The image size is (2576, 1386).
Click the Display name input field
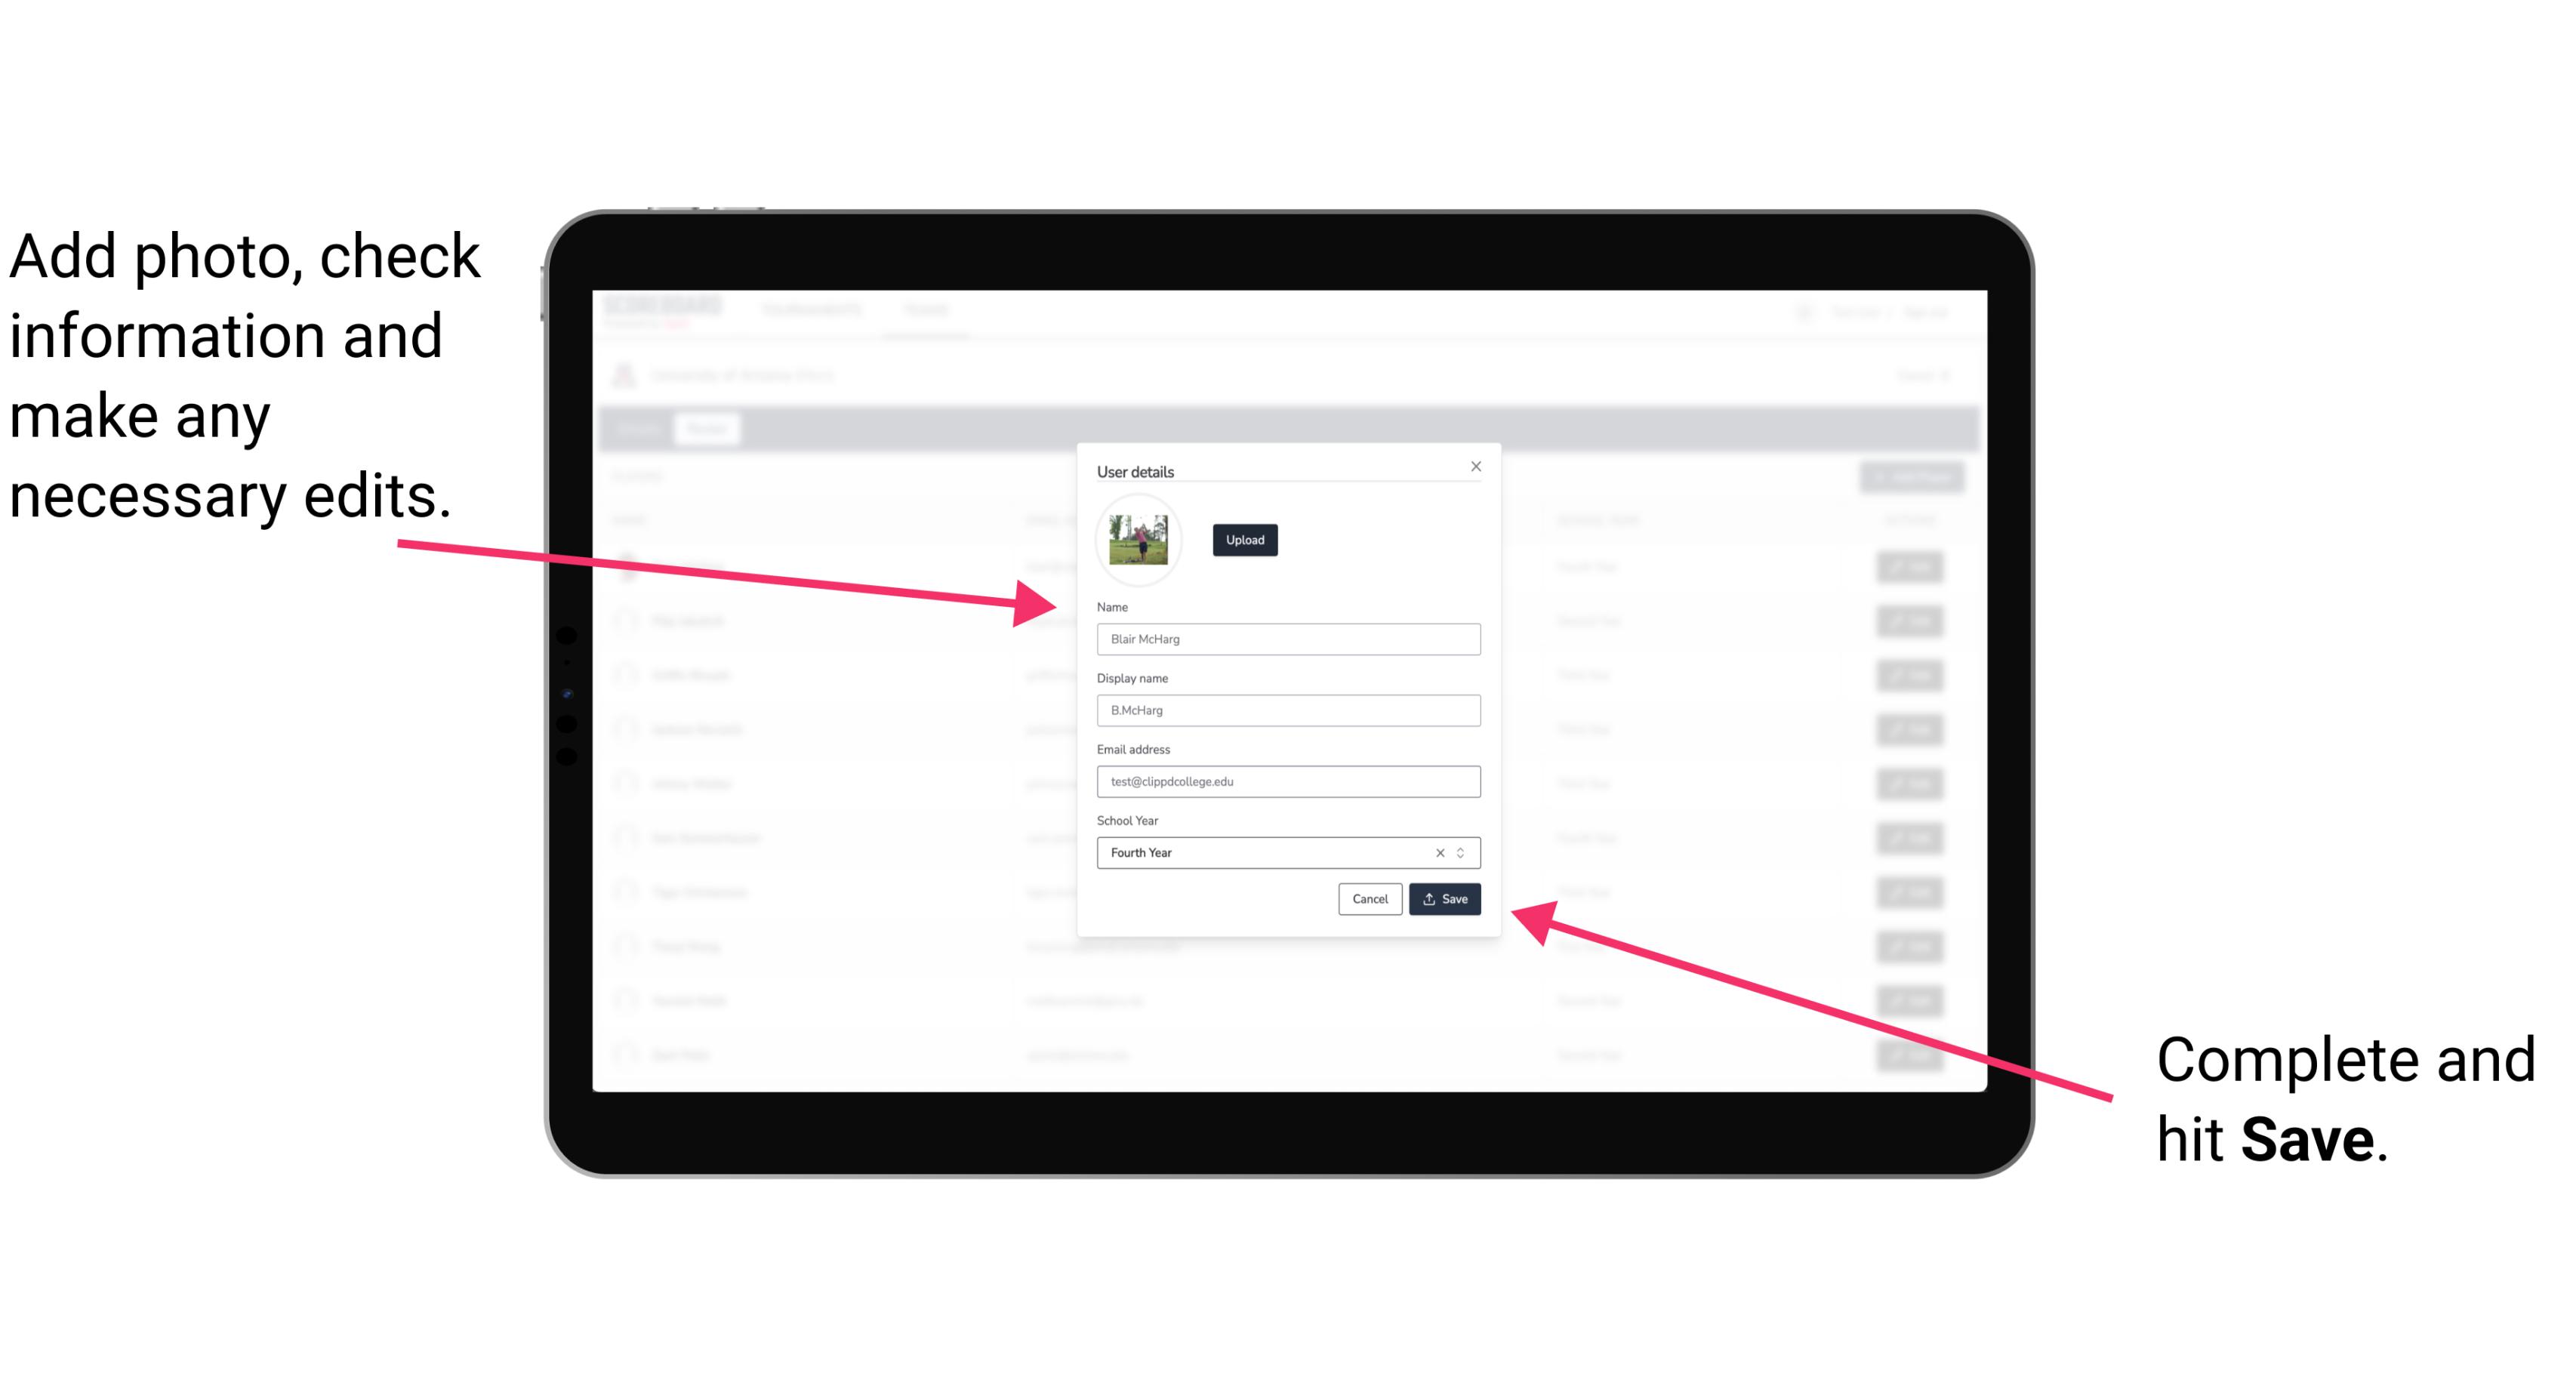click(x=1287, y=710)
